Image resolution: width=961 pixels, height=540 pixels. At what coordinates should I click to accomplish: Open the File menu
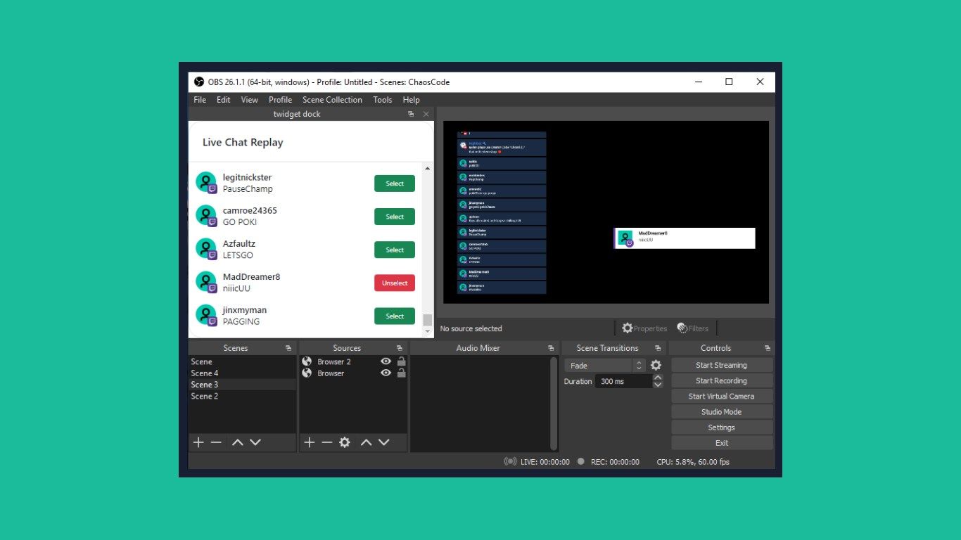click(200, 100)
